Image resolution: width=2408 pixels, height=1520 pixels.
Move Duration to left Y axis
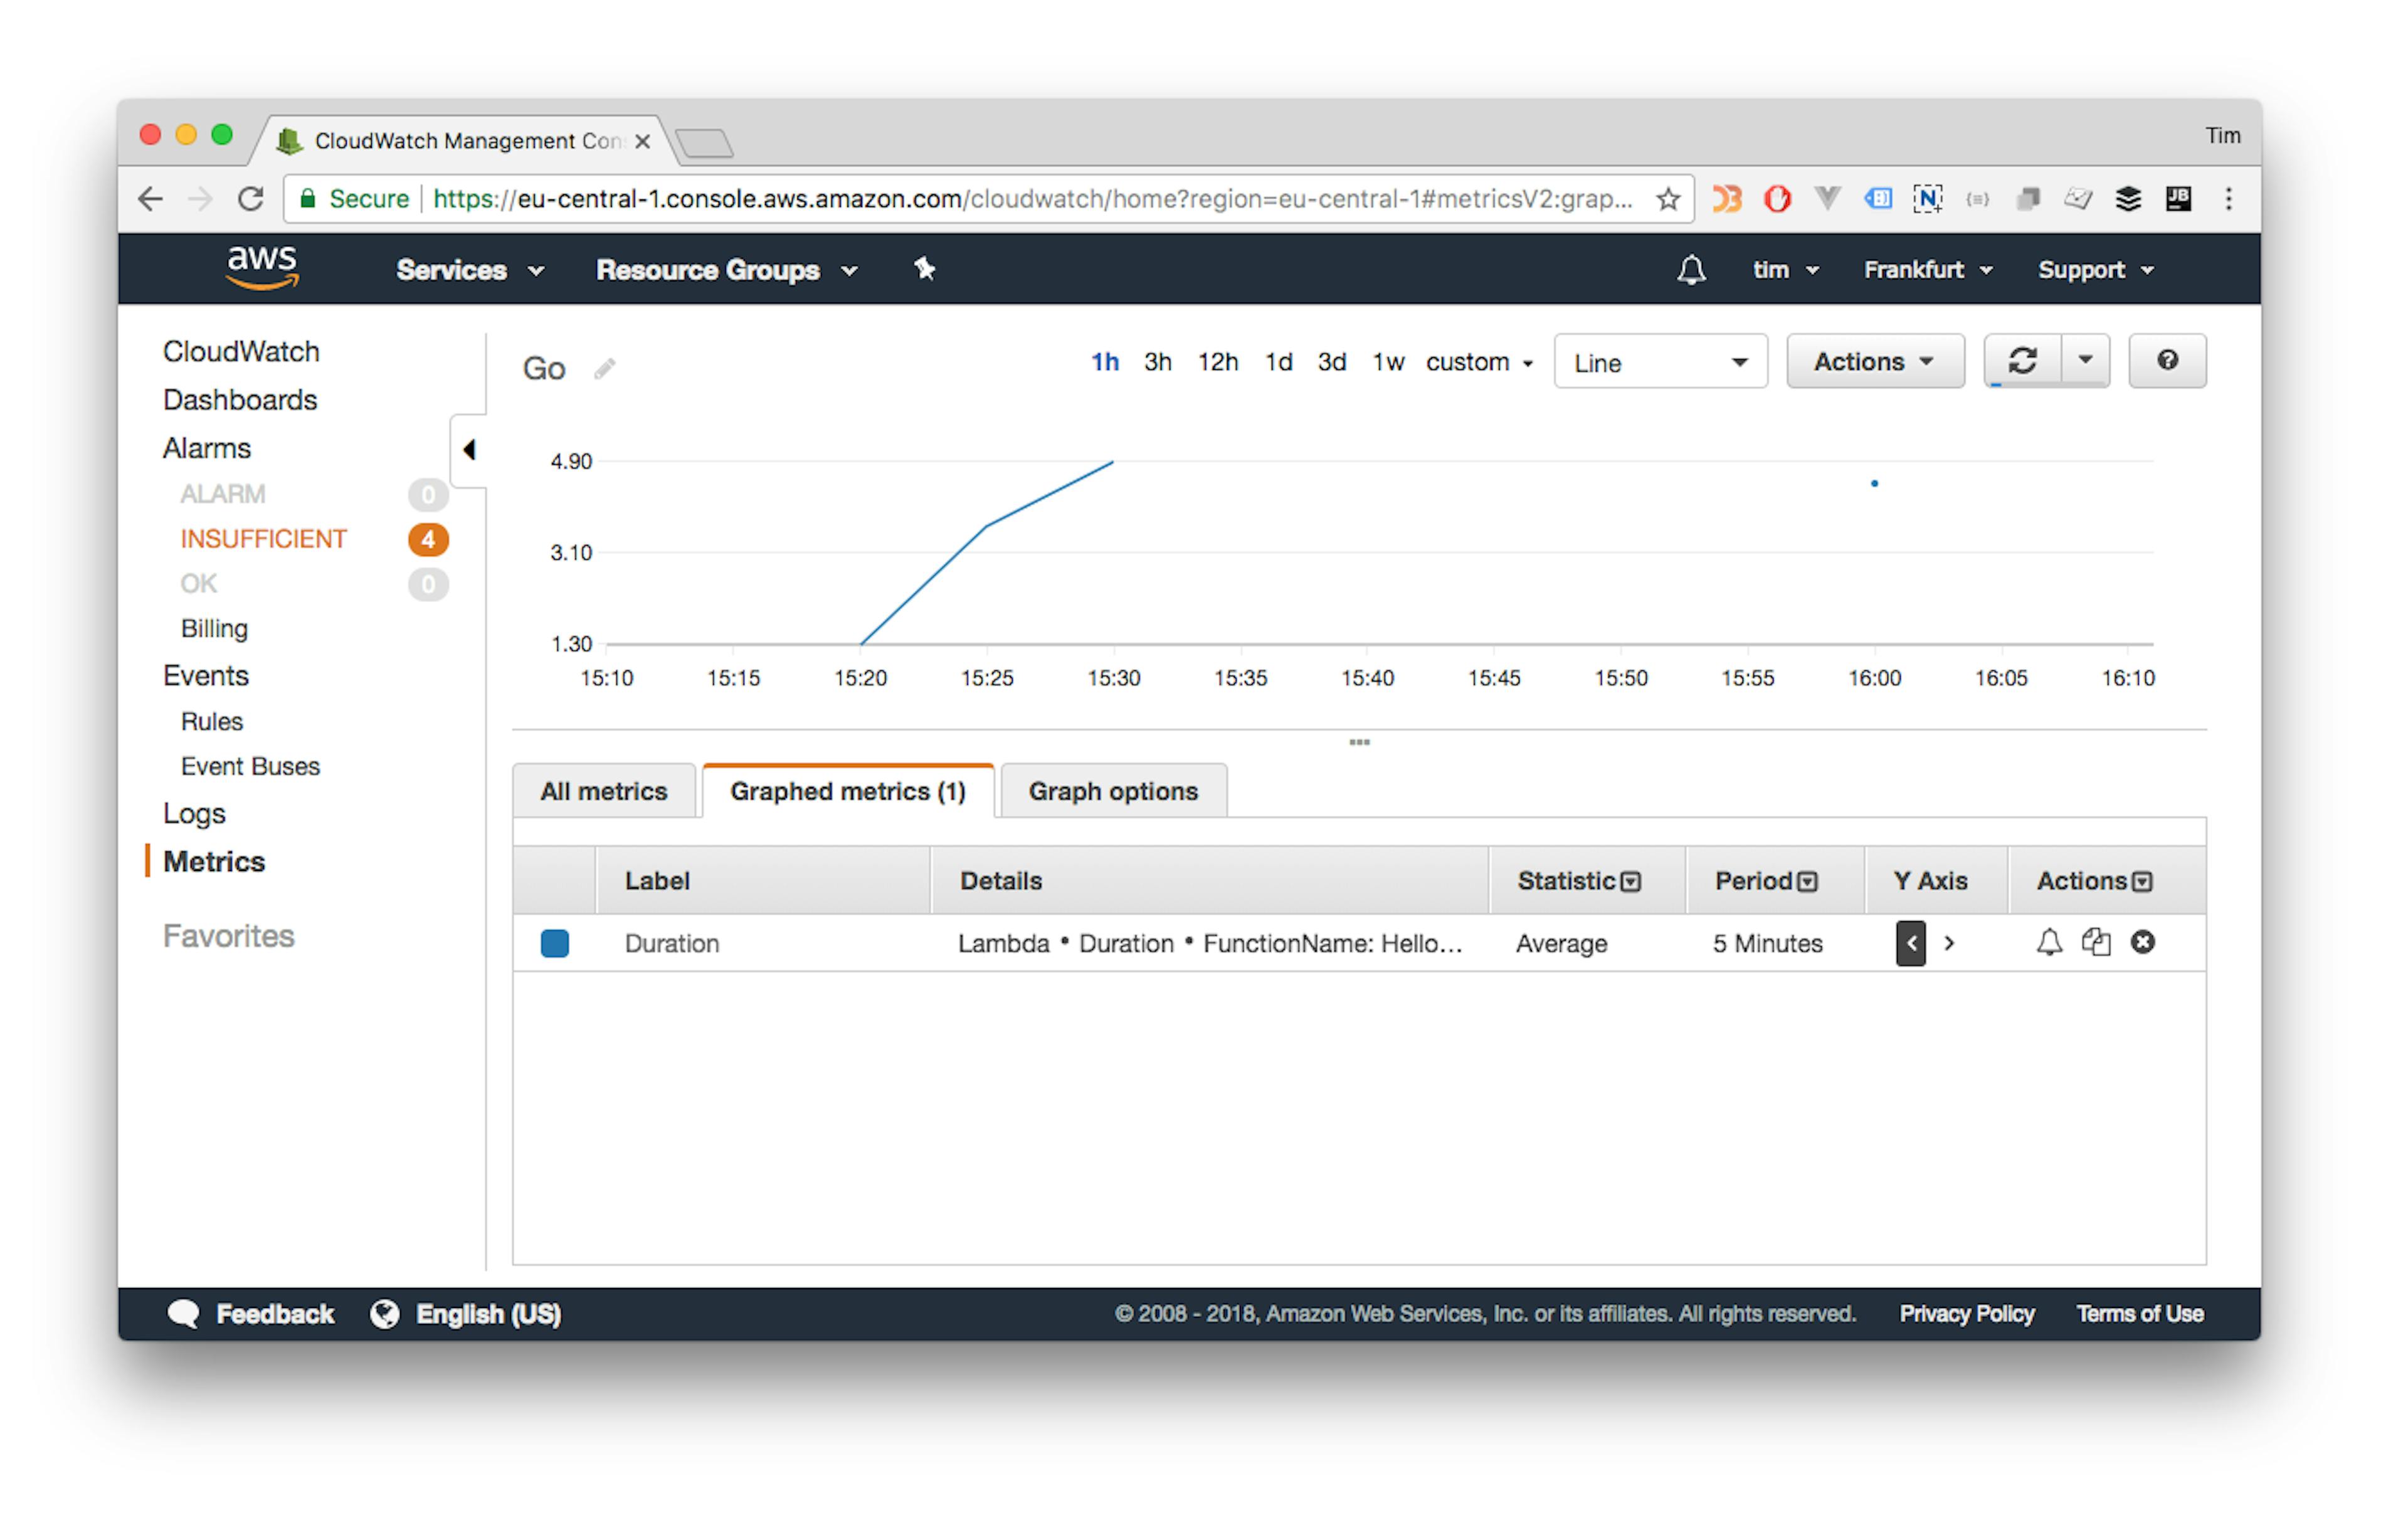[1910, 942]
